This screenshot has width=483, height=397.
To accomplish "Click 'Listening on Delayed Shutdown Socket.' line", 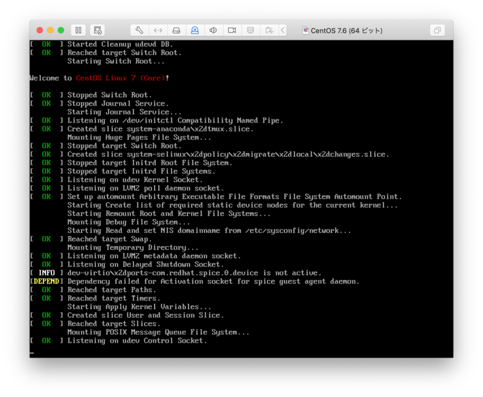I will tap(146, 264).
